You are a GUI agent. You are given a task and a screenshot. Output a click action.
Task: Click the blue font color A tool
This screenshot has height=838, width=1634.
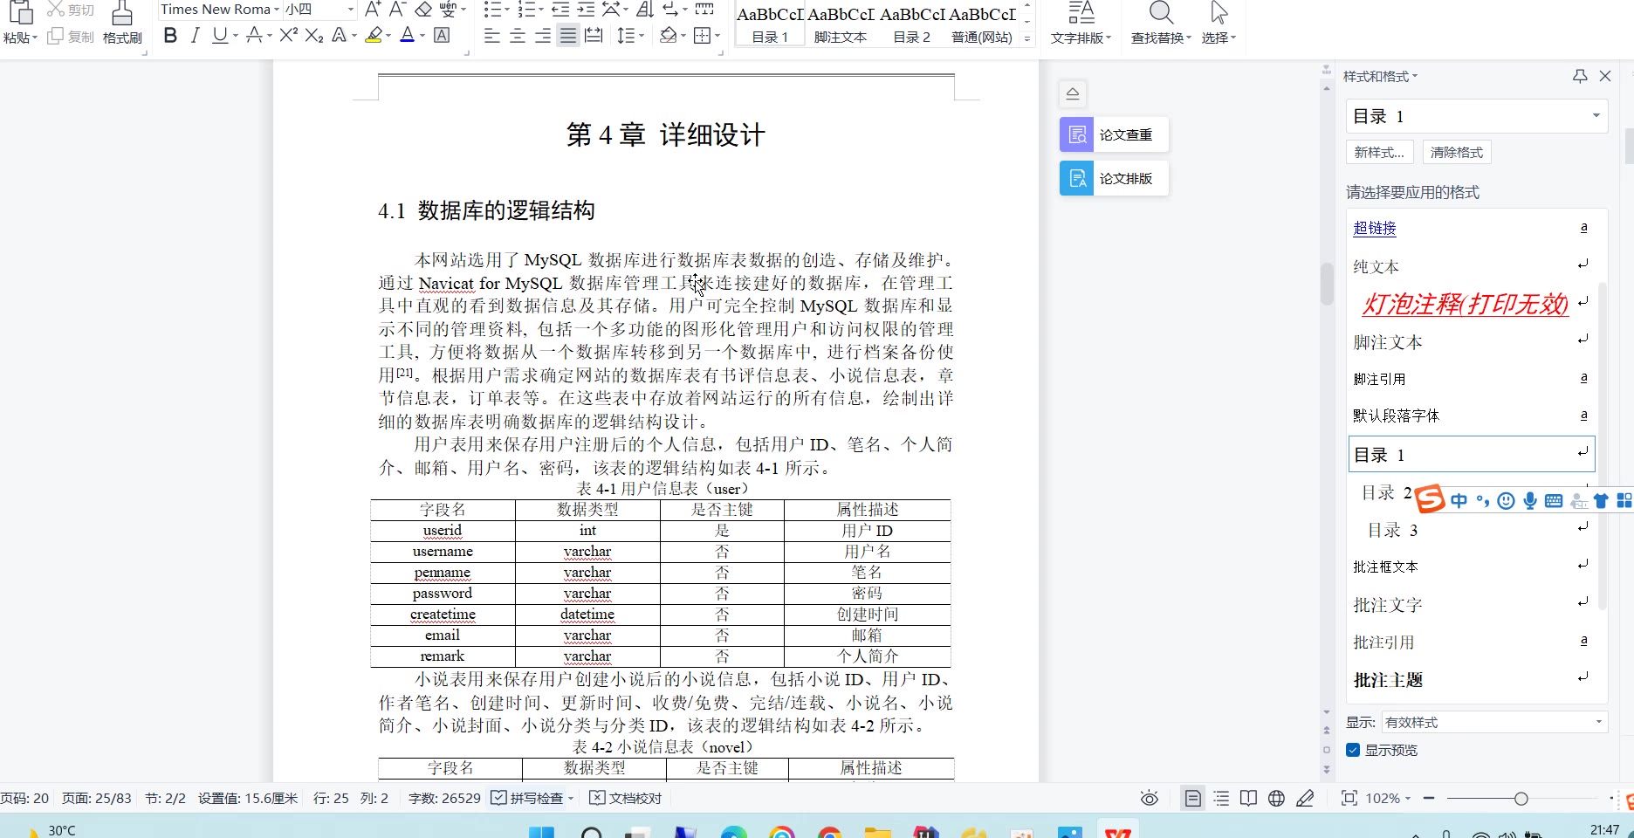click(407, 36)
